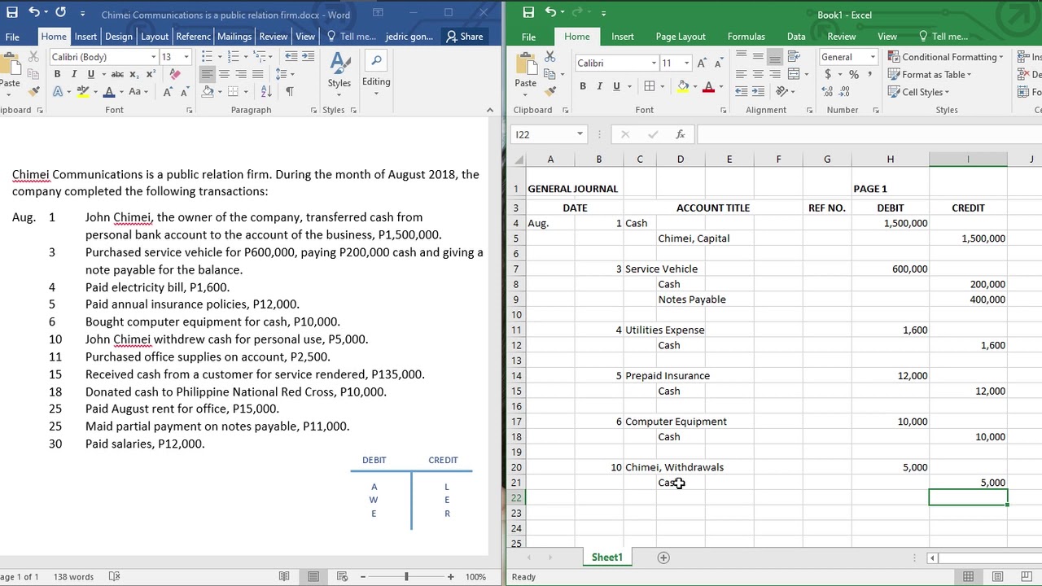Open Word font name dropdown
Screen dimensions: 1042x586
coord(153,57)
